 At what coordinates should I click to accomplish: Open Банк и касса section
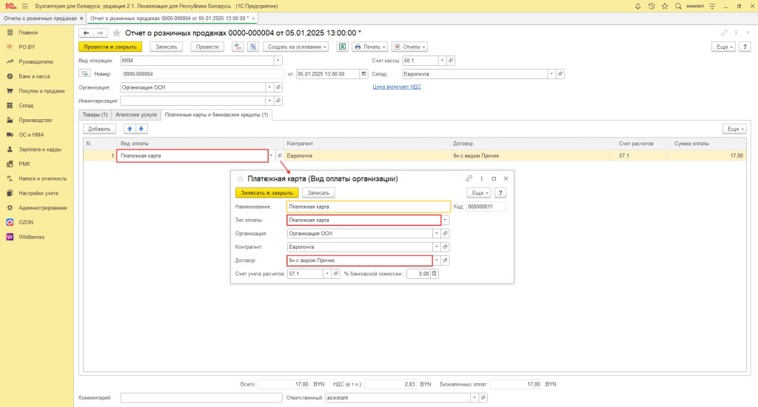34,76
